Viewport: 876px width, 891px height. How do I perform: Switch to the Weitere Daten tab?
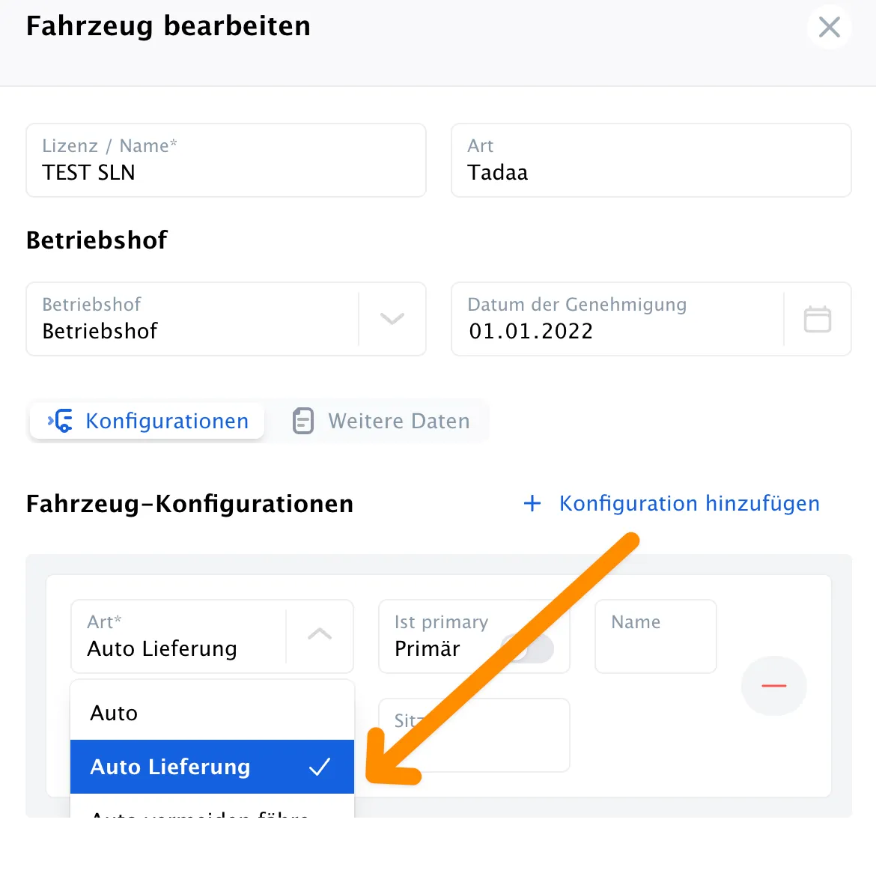pos(380,421)
